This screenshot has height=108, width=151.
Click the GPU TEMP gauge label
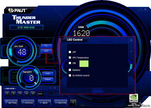(19, 46)
